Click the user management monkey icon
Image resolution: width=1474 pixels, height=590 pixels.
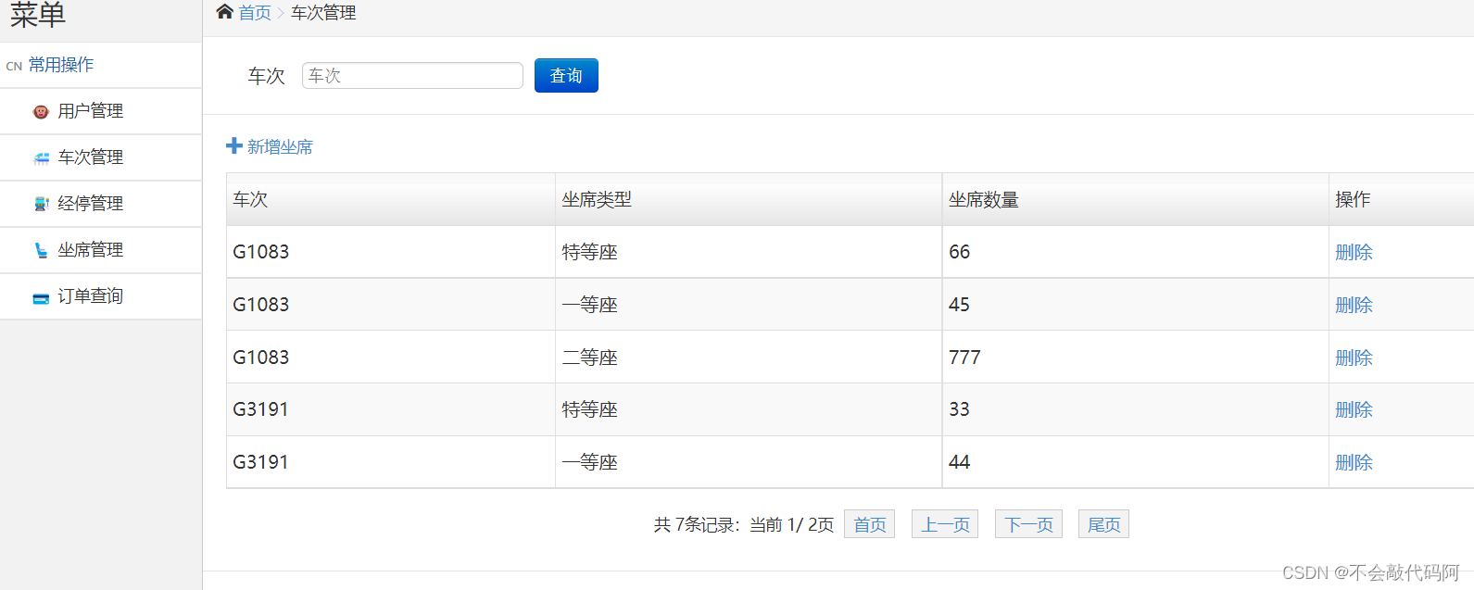pos(41,111)
